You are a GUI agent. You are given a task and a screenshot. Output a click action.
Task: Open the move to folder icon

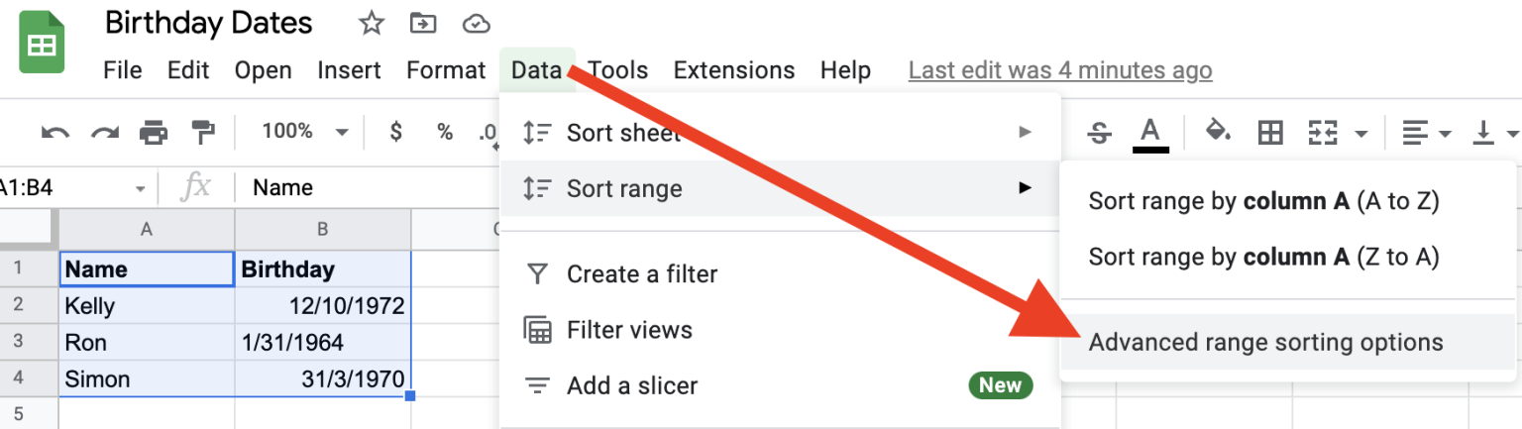[x=423, y=23]
